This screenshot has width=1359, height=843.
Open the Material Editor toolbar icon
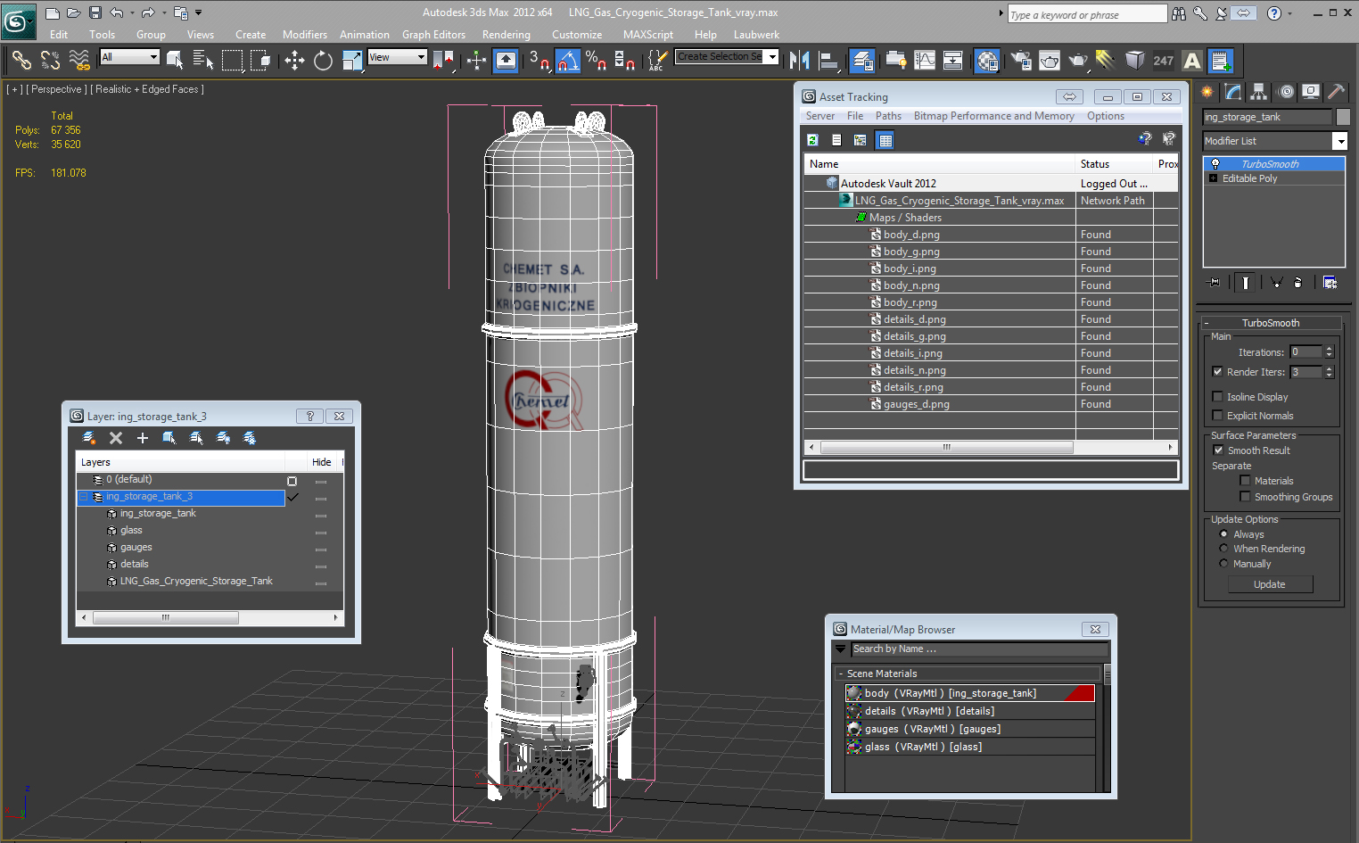986,60
